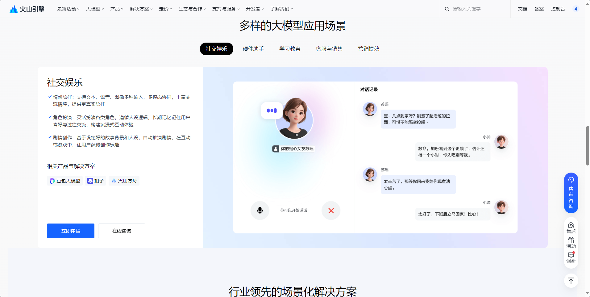Click the 小帅 message about 加班
Image resolution: width=590 pixels, height=297 pixels.
pos(453,152)
